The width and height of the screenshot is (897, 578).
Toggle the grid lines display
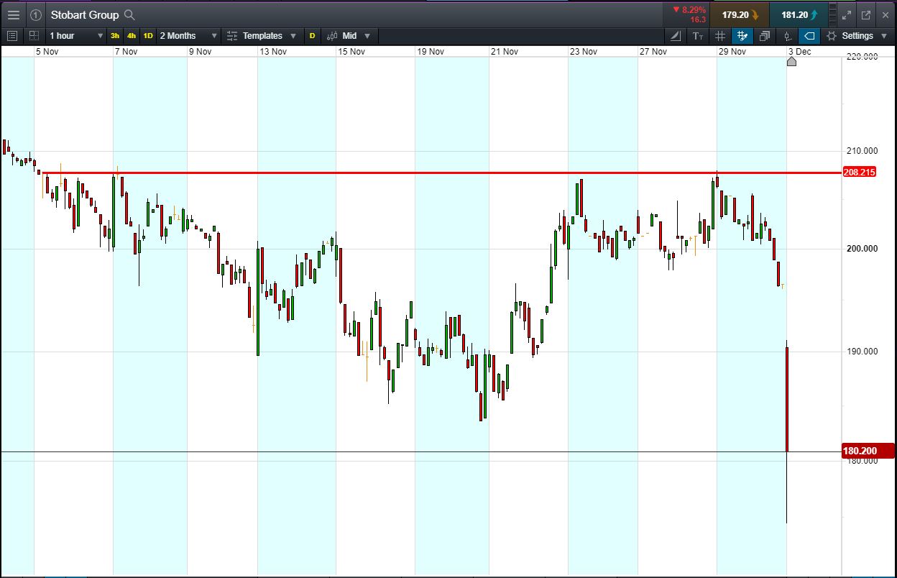(720, 35)
